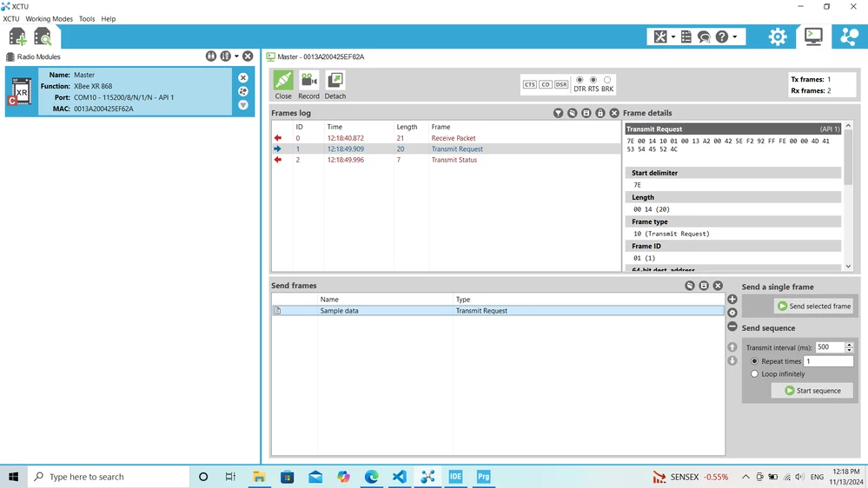Expand Radio Modules view options arrow
This screenshot has height=488, width=868.
pos(236,56)
